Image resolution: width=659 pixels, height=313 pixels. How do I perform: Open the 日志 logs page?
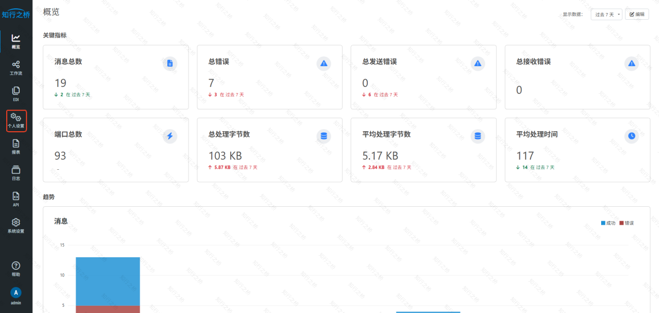(x=16, y=172)
